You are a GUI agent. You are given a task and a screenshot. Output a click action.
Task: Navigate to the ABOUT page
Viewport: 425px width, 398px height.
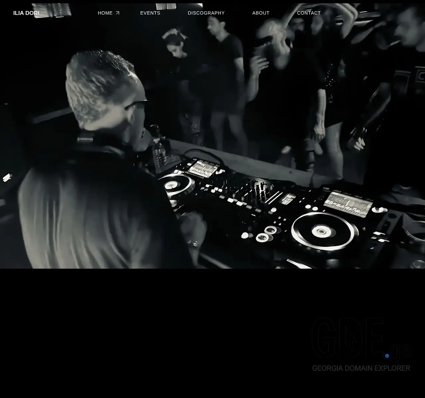pyautogui.click(x=261, y=13)
